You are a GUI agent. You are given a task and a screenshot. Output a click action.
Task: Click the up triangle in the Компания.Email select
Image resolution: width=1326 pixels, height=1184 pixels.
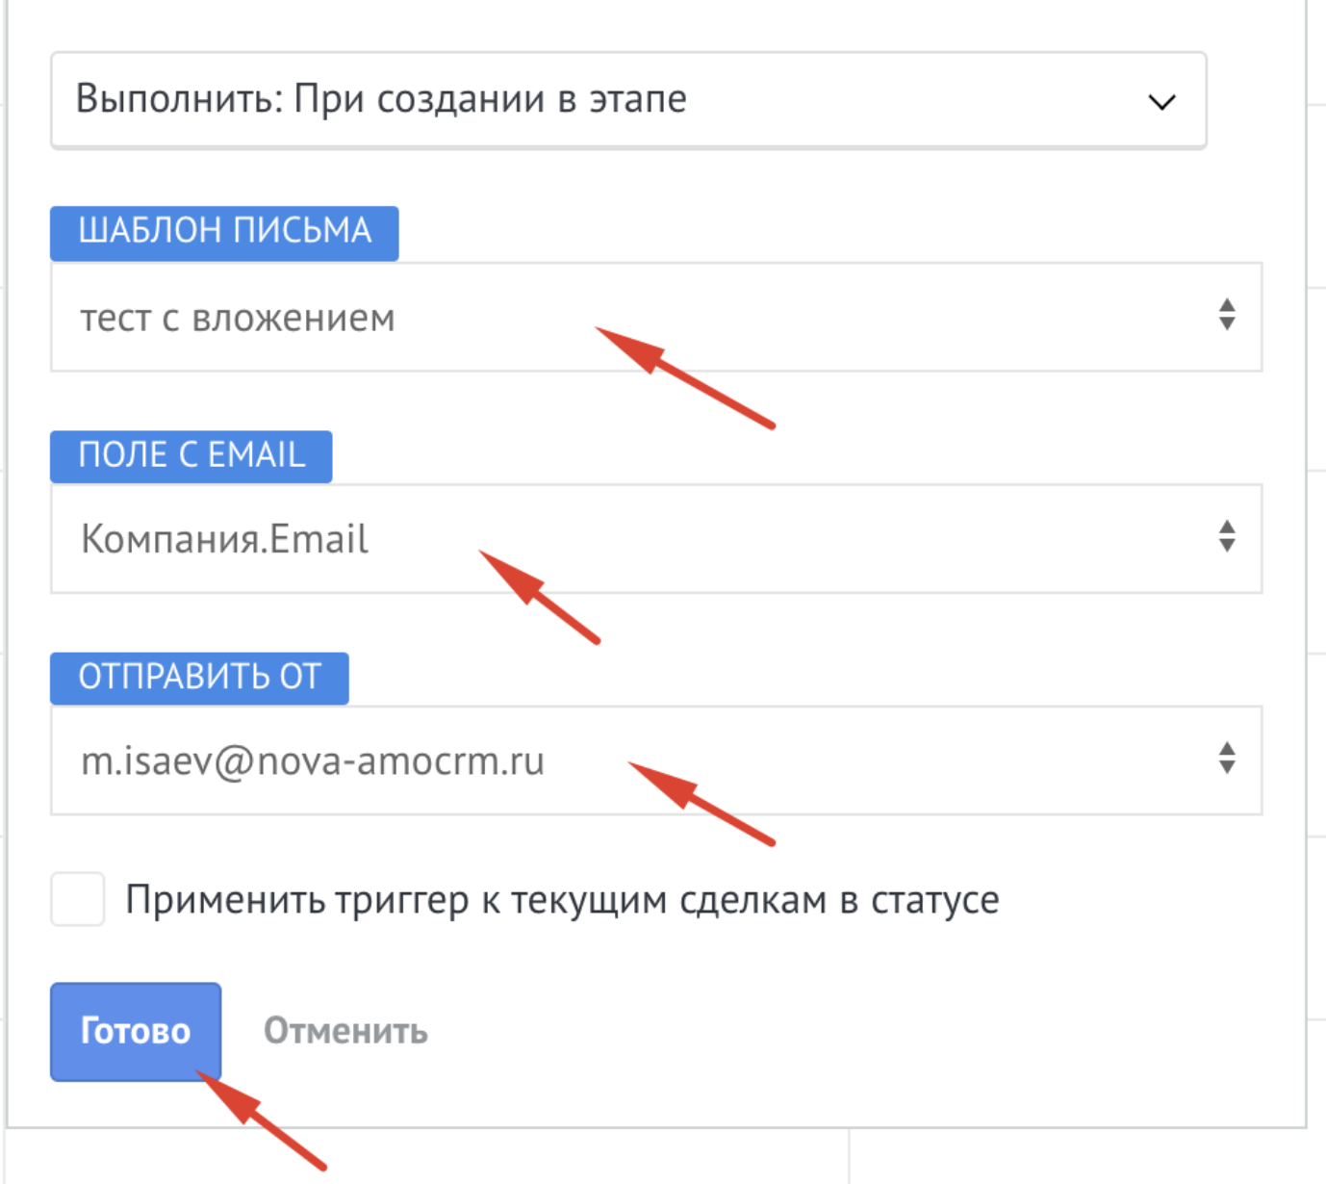(x=1226, y=527)
